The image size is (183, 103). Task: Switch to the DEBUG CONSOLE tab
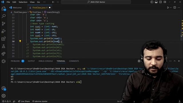[x=46, y=61]
